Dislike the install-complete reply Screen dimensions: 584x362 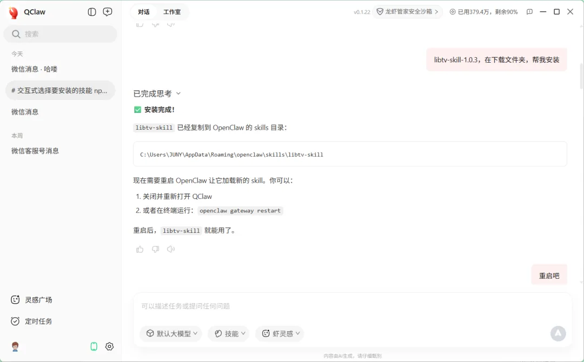(x=155, y=249)
